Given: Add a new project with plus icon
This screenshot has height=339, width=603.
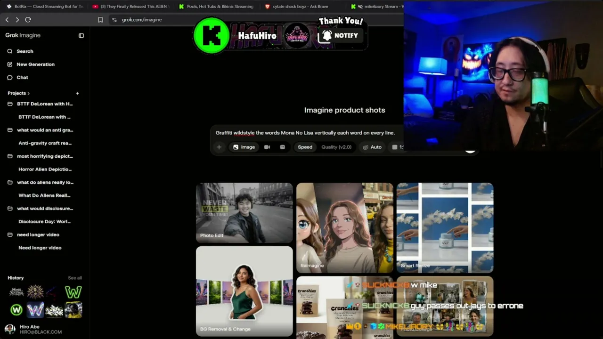Looking at the screenshot, I should click(78, 93).
